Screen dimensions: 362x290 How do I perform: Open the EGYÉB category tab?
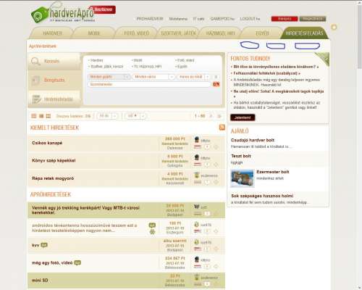tap(262, 33)
